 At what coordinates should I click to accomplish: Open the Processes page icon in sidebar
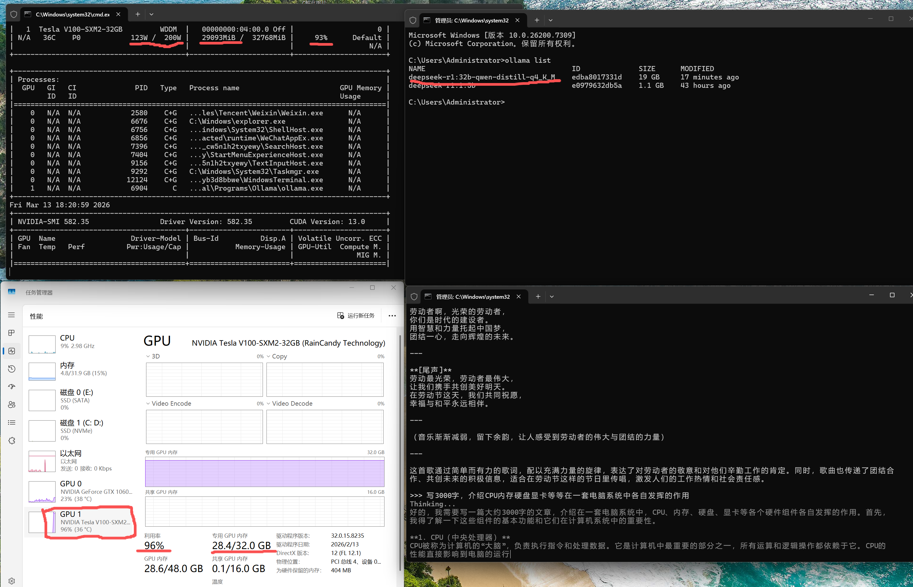pyautogui.click(x=11, y=333)
